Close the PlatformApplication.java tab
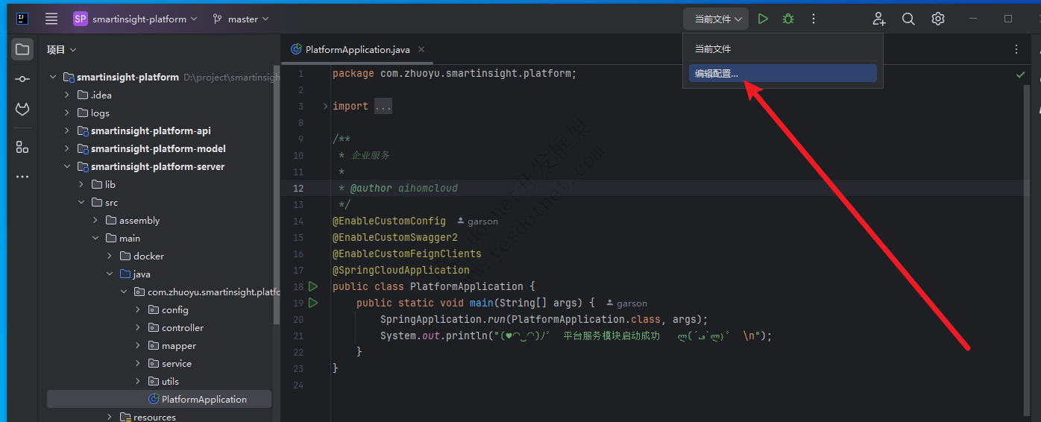The height and width of the screenshot is (422, 1041). pyautogui.click(x=421, y=49)
